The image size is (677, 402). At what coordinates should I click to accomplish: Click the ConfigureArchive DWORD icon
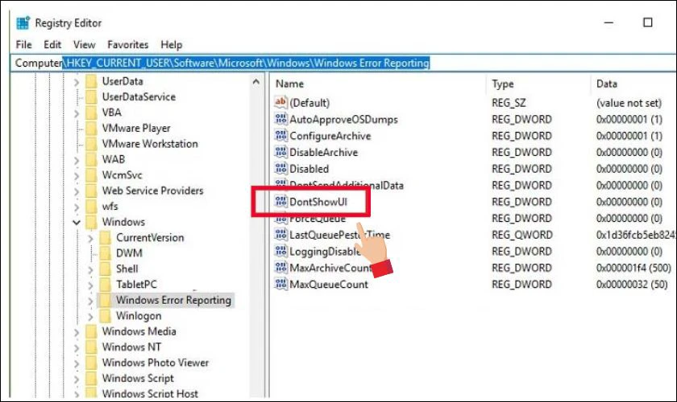tap(280, 135)
